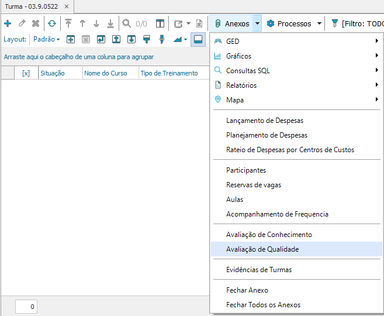Toggle the highlighted bottom panel button

198,39
